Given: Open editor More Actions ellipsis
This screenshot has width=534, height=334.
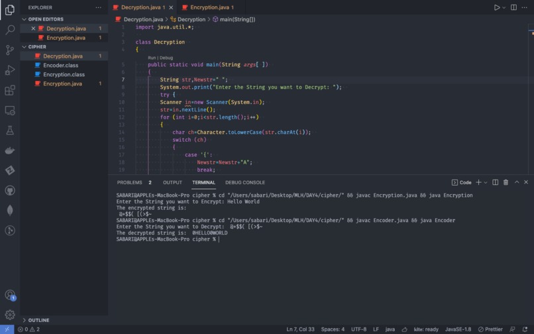Looking at the screenshot, I should (524, 7).
